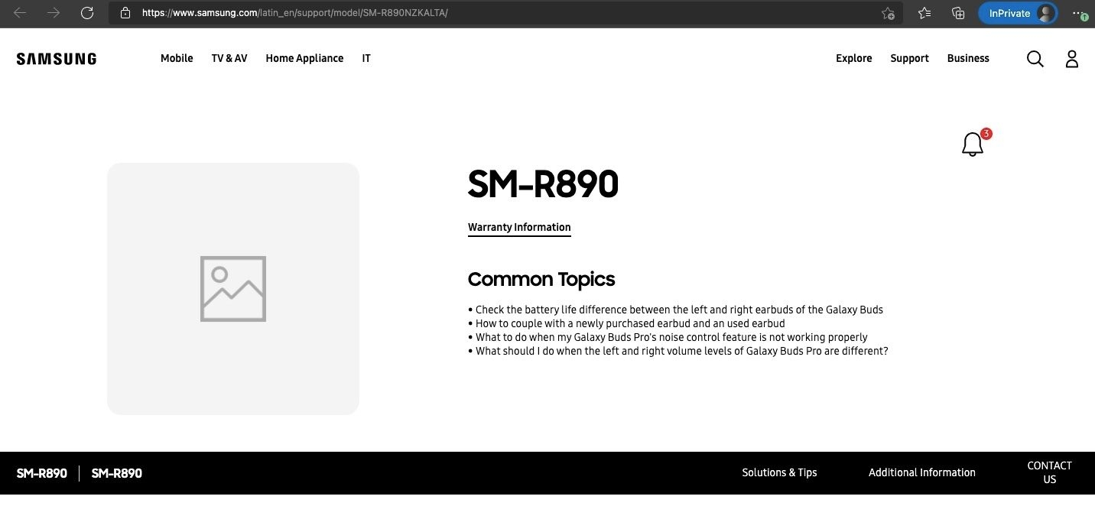Open the user account profile icon
Image resolution: width=1095 pixels, height=532 pixels.
1072,59
